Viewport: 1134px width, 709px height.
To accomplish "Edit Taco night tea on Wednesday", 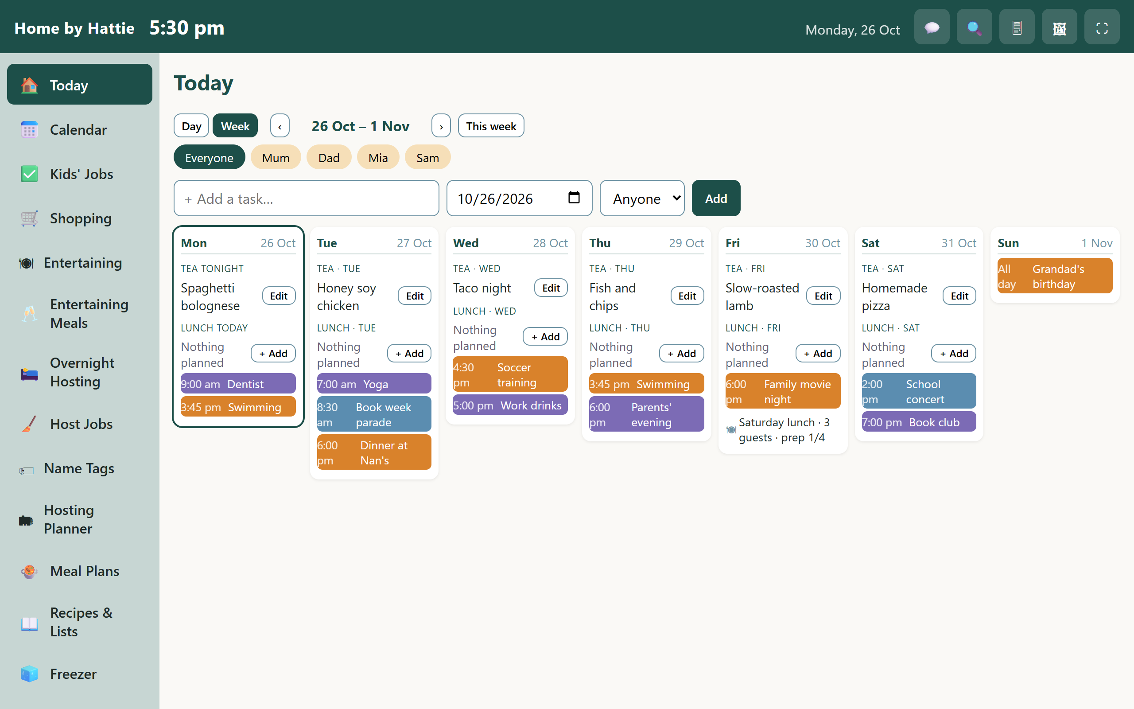I will pos(551,288).
